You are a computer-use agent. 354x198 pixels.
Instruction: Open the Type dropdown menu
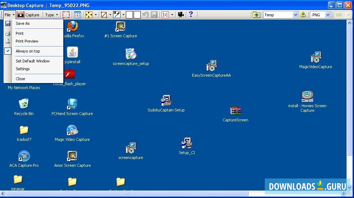pyautogui.click(x=52, y=15)
